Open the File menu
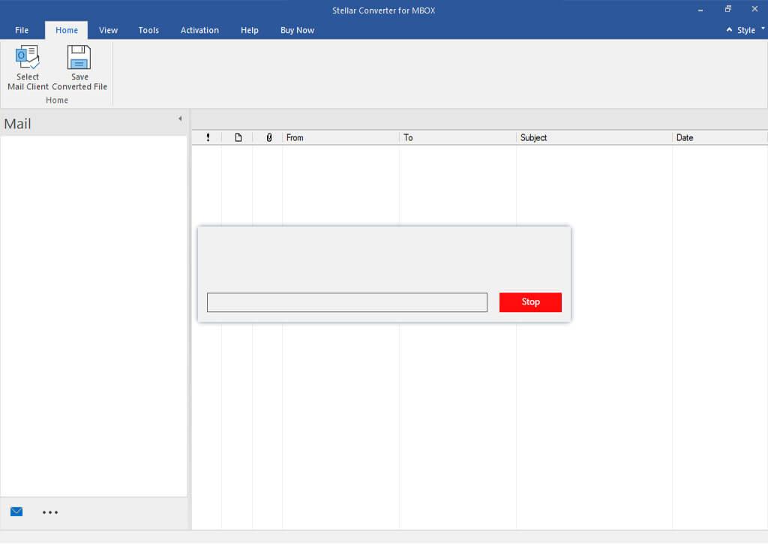Viewport: 768px width, 544px height. coord(22,30)
